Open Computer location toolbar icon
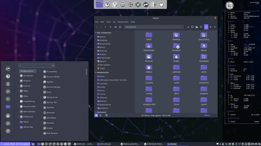Viewport: 261px width, 146px height. coord(120,27)
